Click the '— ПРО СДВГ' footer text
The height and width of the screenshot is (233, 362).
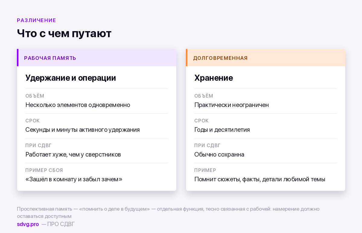pyautogui.click(x=58, y=224)
